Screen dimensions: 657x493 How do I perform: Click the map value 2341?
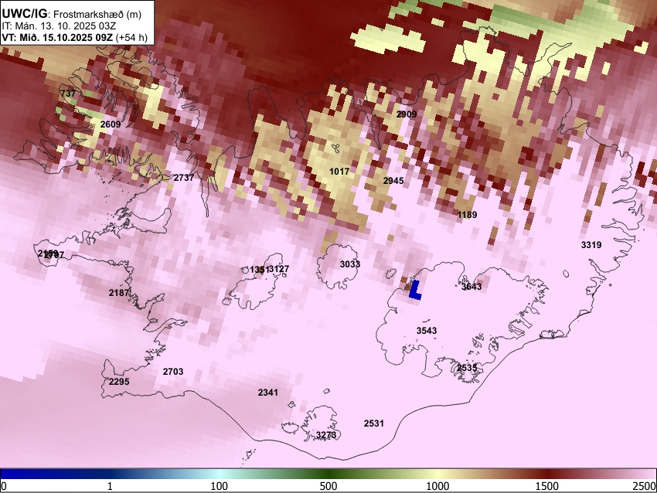point(267,393)
